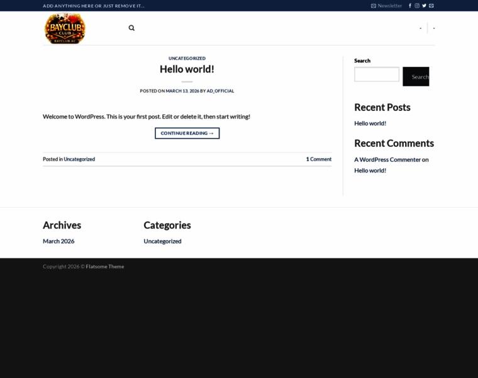Open Hello world! under Recent Posts
This screenshot has width=478, height=378.
[370, 123]
